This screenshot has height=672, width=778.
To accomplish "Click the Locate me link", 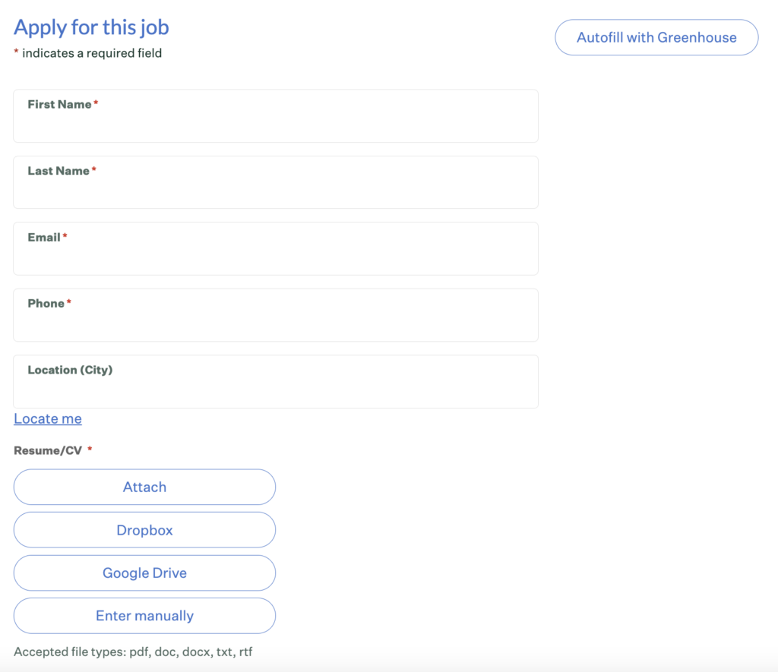I will pos(48,418).
